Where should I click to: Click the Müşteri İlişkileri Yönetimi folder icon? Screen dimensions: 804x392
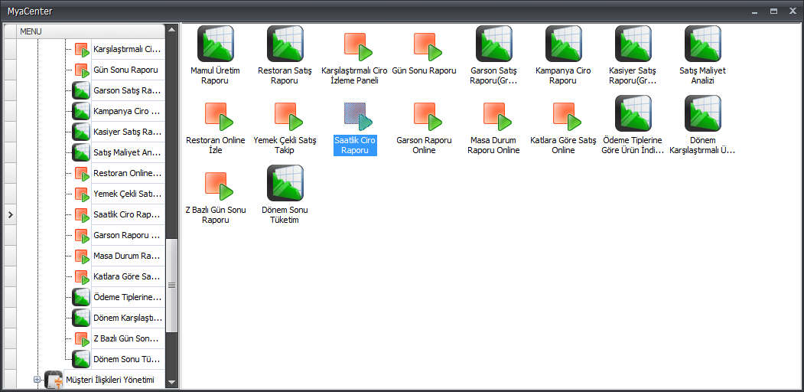[54, 381]
